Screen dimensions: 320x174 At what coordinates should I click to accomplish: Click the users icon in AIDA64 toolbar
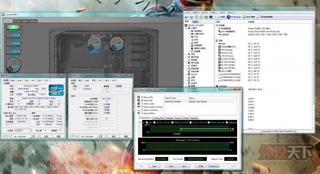point(206,17)
